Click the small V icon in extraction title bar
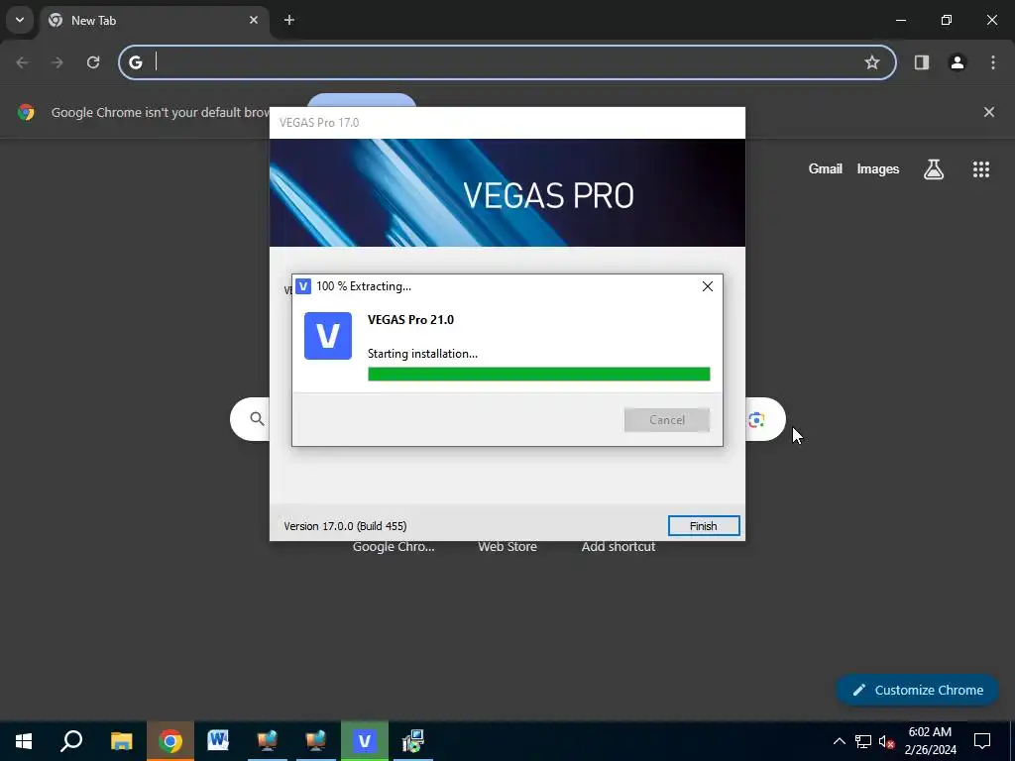The width and height of the screenshot is (1015, 761). 303,286
